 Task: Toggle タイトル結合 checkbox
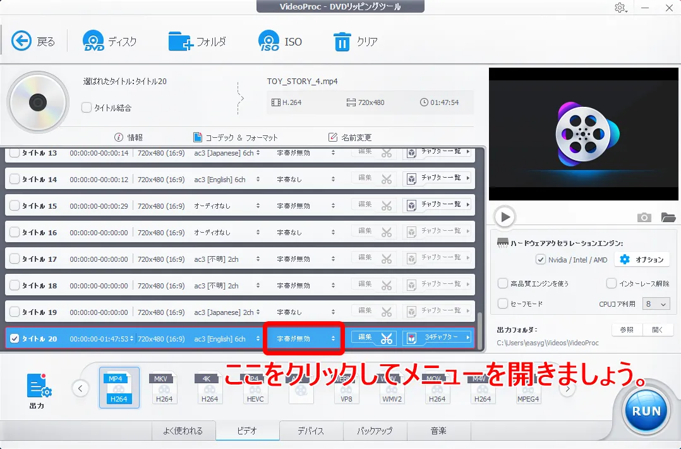pos(87,108)
